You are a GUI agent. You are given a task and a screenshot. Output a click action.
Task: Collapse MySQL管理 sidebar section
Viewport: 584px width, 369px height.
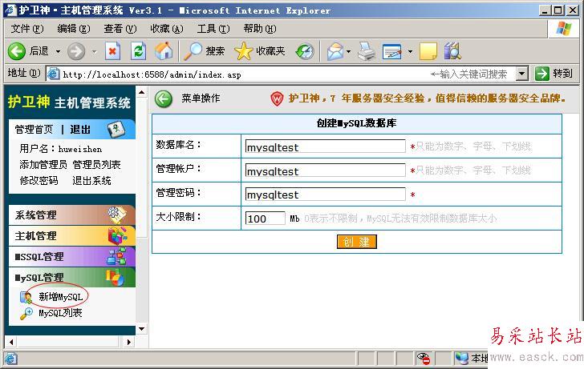pos(72,277)
